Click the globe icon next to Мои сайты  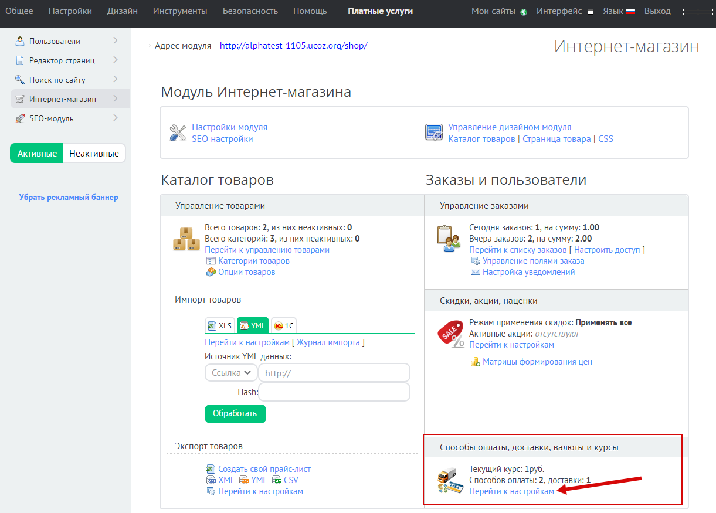[524, 12]
